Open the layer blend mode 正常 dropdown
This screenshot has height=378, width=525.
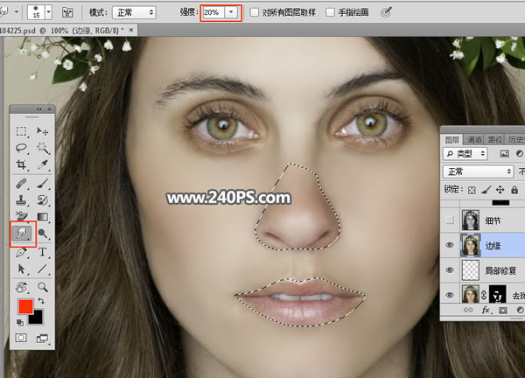point(478,171)
